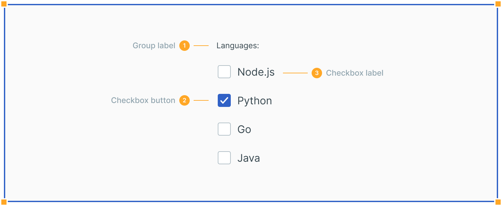Click the bottom-right orange corner handle
Screen dimensions: 502x206
pyautogui.click(x=498, y=202)
